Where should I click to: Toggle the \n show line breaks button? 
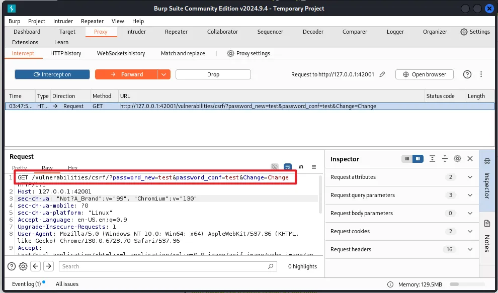click(301, 167)
